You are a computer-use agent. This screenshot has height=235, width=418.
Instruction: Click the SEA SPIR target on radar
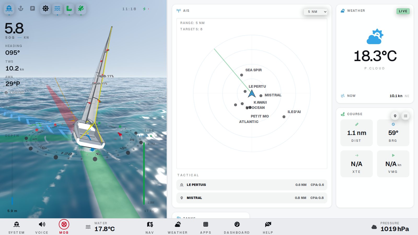point(242,75)
